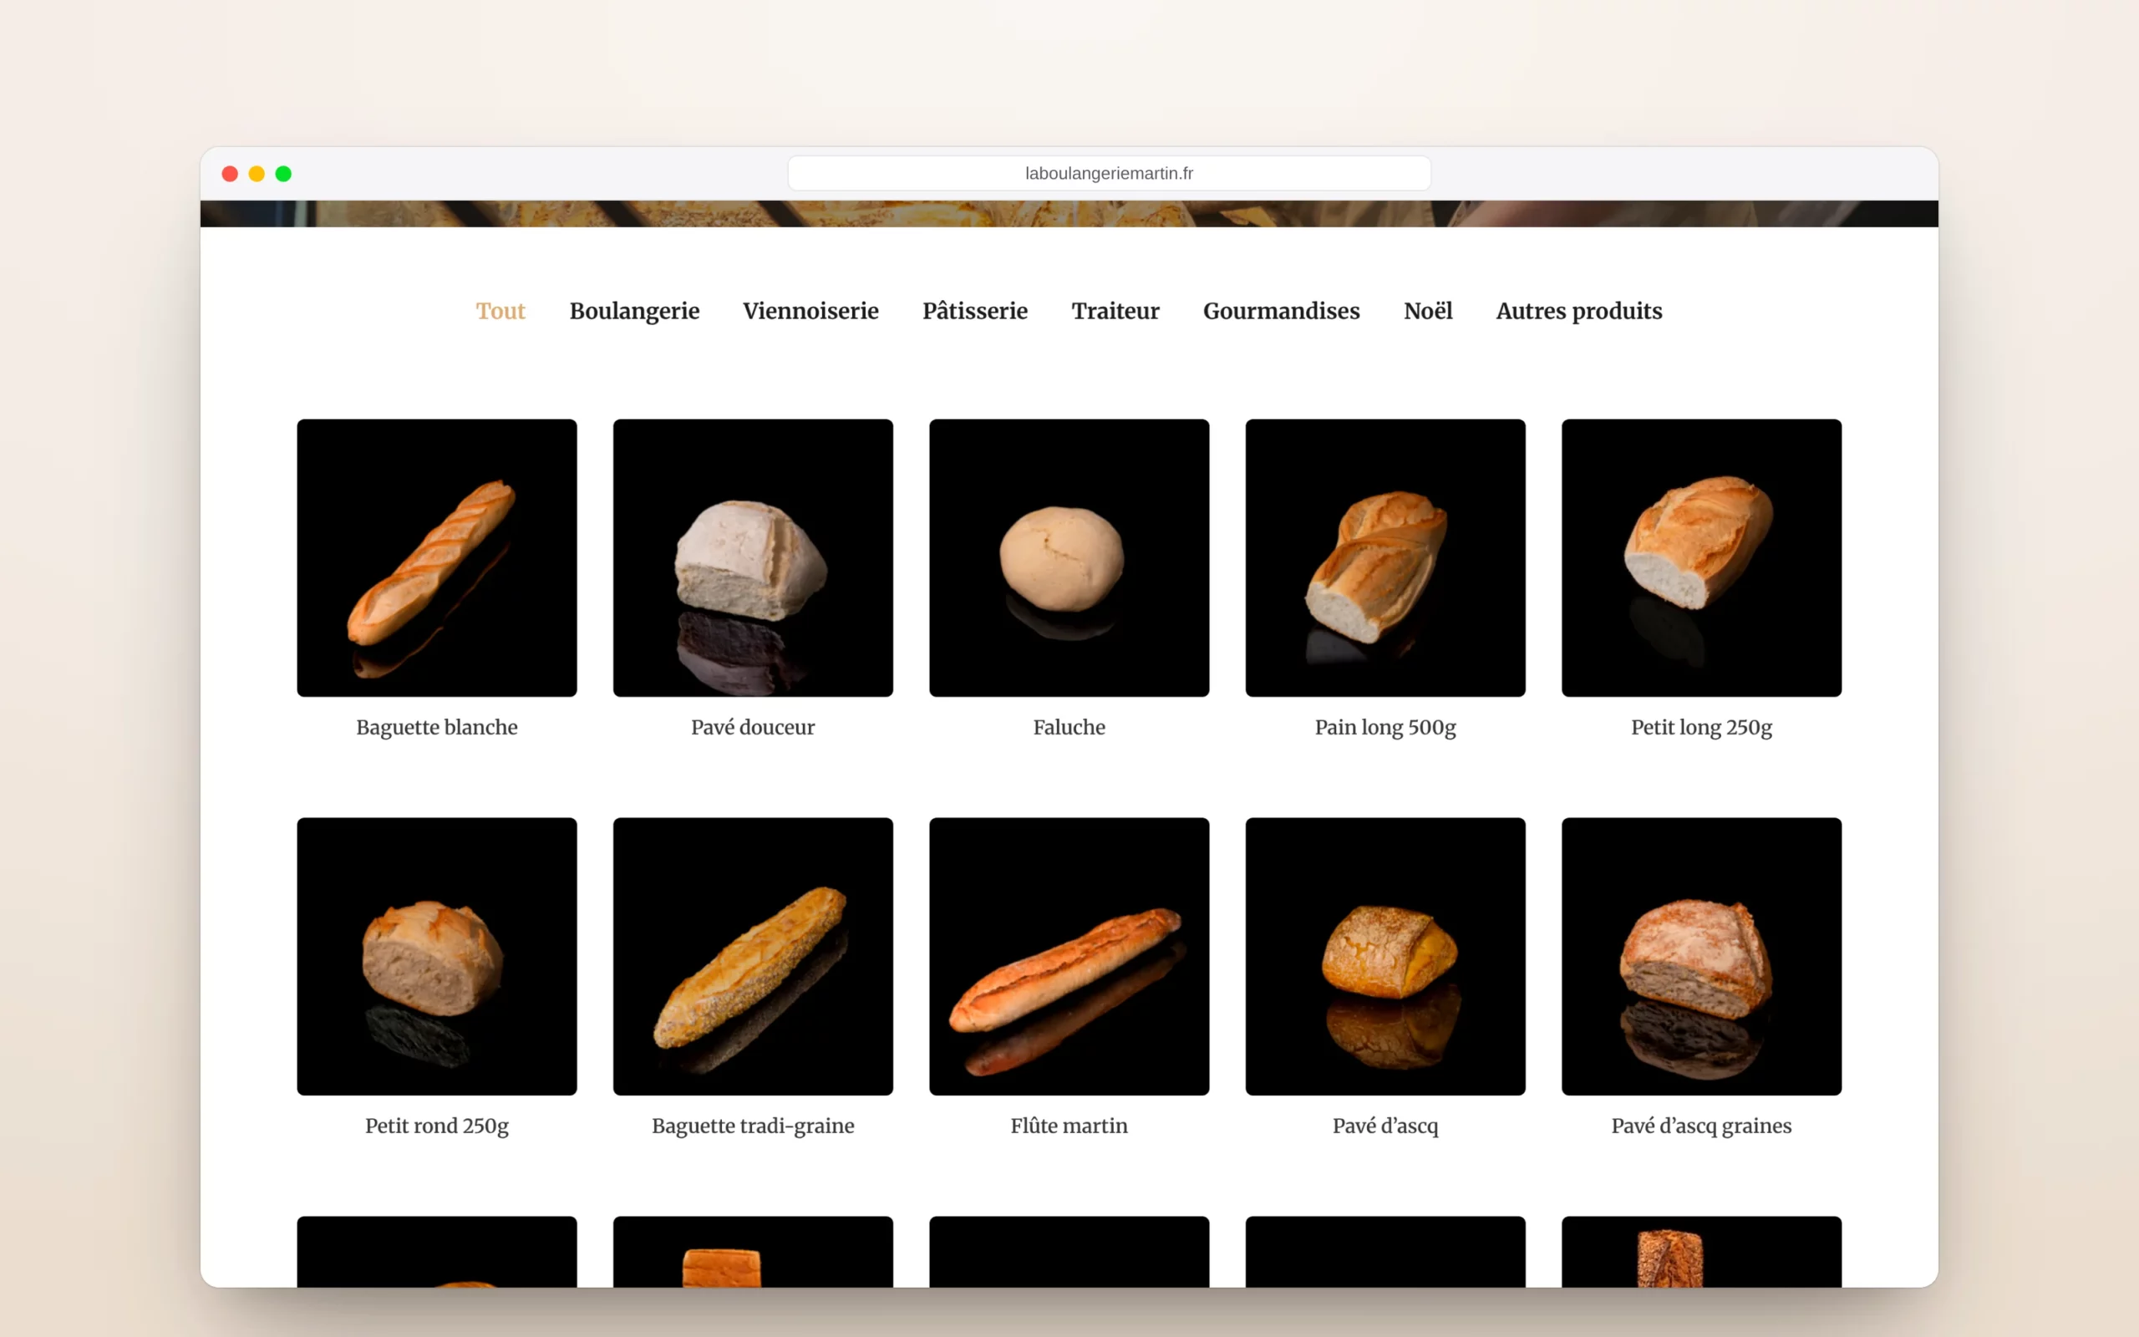Viewport: 2139px width, 1337px height.
Task: Open the Pavé d'ascq graines photo
Action: [1701, 957]
